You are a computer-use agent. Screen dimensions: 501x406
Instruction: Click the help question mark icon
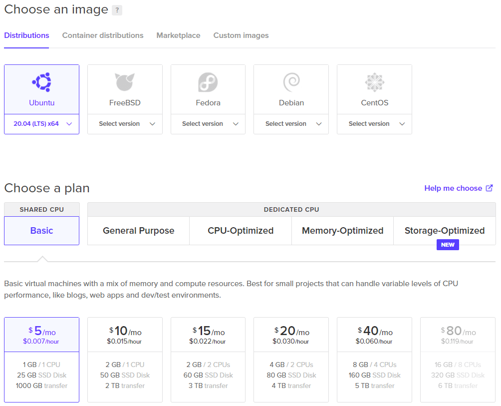tap(117, 10)
